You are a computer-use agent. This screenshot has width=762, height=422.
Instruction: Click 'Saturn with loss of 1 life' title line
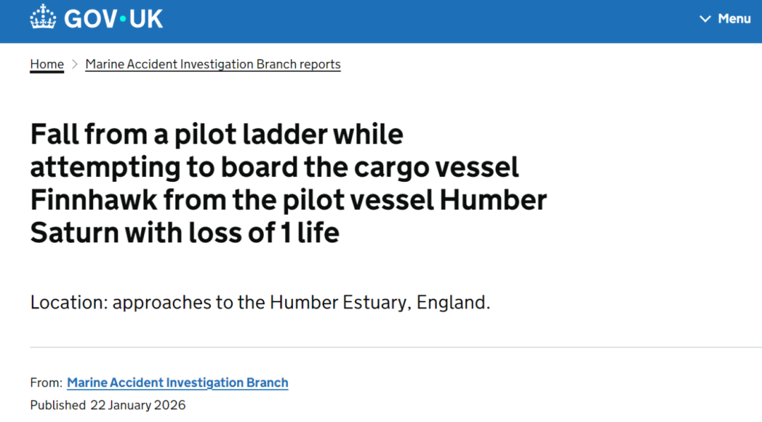click(x=185, y=232)
